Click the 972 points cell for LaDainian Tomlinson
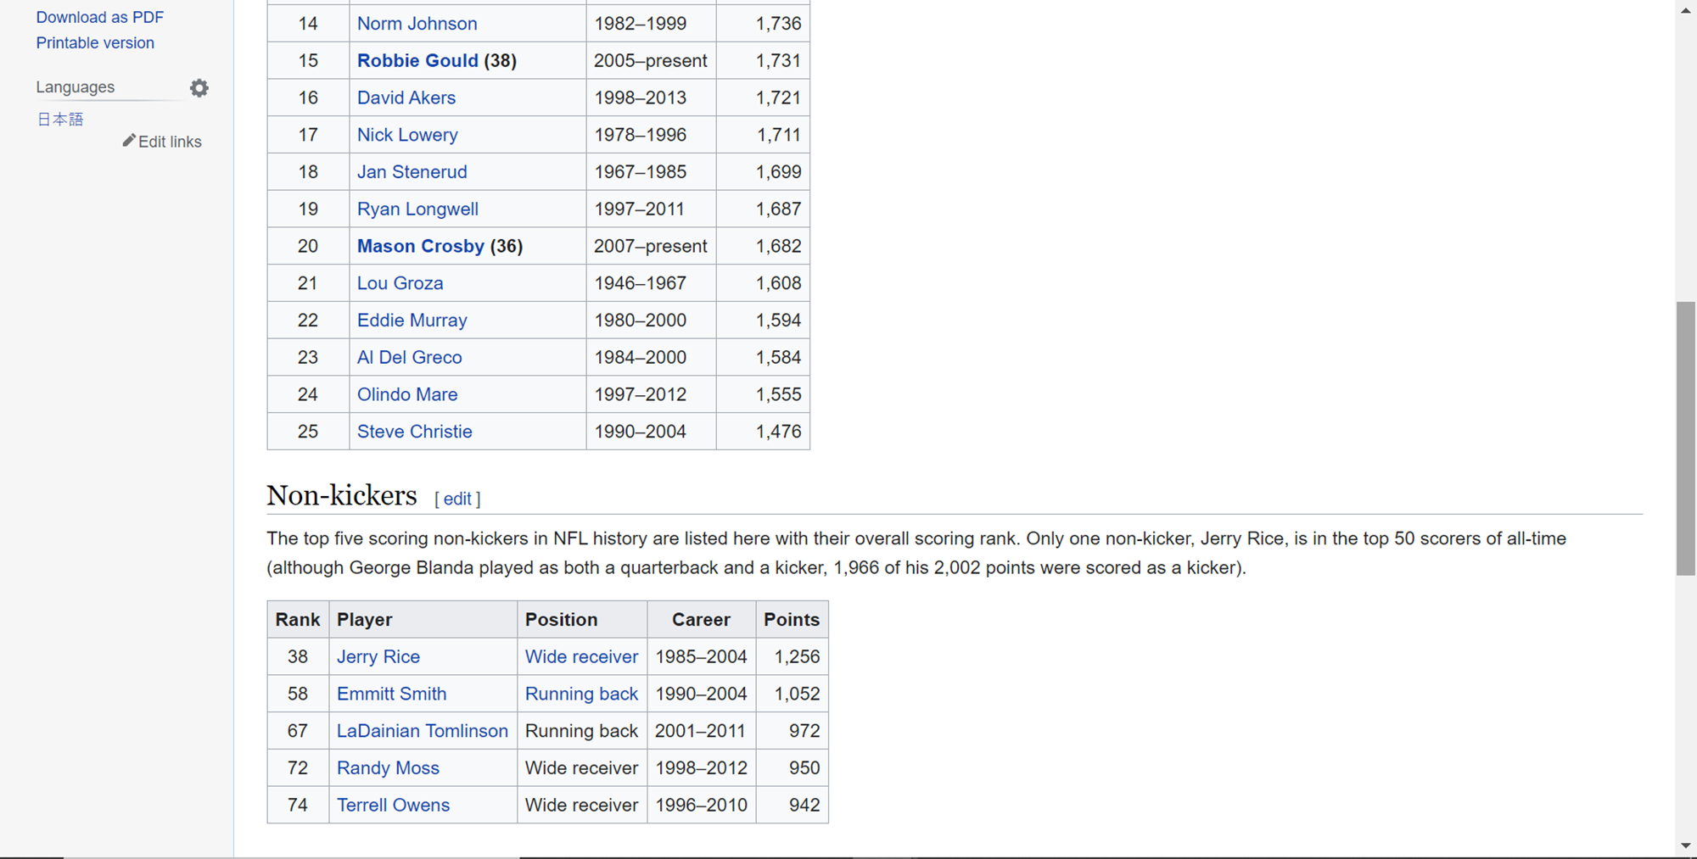 [792, 731]
